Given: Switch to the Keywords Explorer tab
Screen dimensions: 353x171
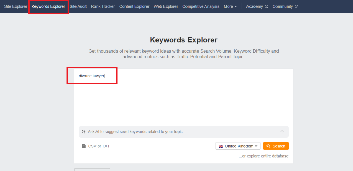Looking at the screenshot, I should [x=48, y=6].
